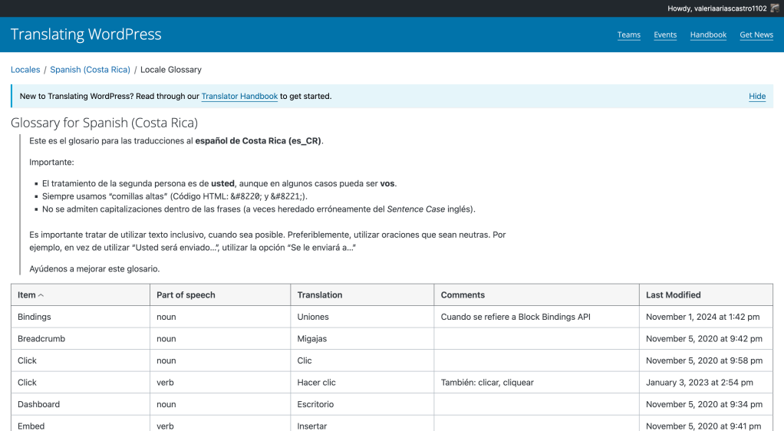Select the Bindings glossary entry
Image resolution: width=784 pixels, height=431 pixels.
35,317
